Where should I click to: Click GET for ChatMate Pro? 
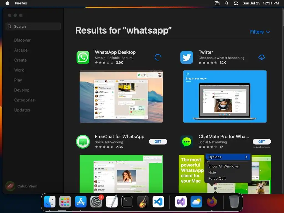(262, 142)
